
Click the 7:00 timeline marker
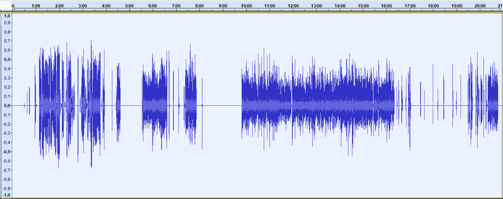176,6
